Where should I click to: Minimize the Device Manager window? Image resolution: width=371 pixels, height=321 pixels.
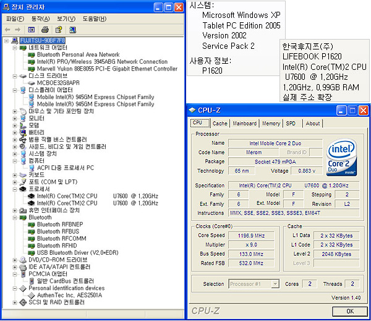(158, 7)
